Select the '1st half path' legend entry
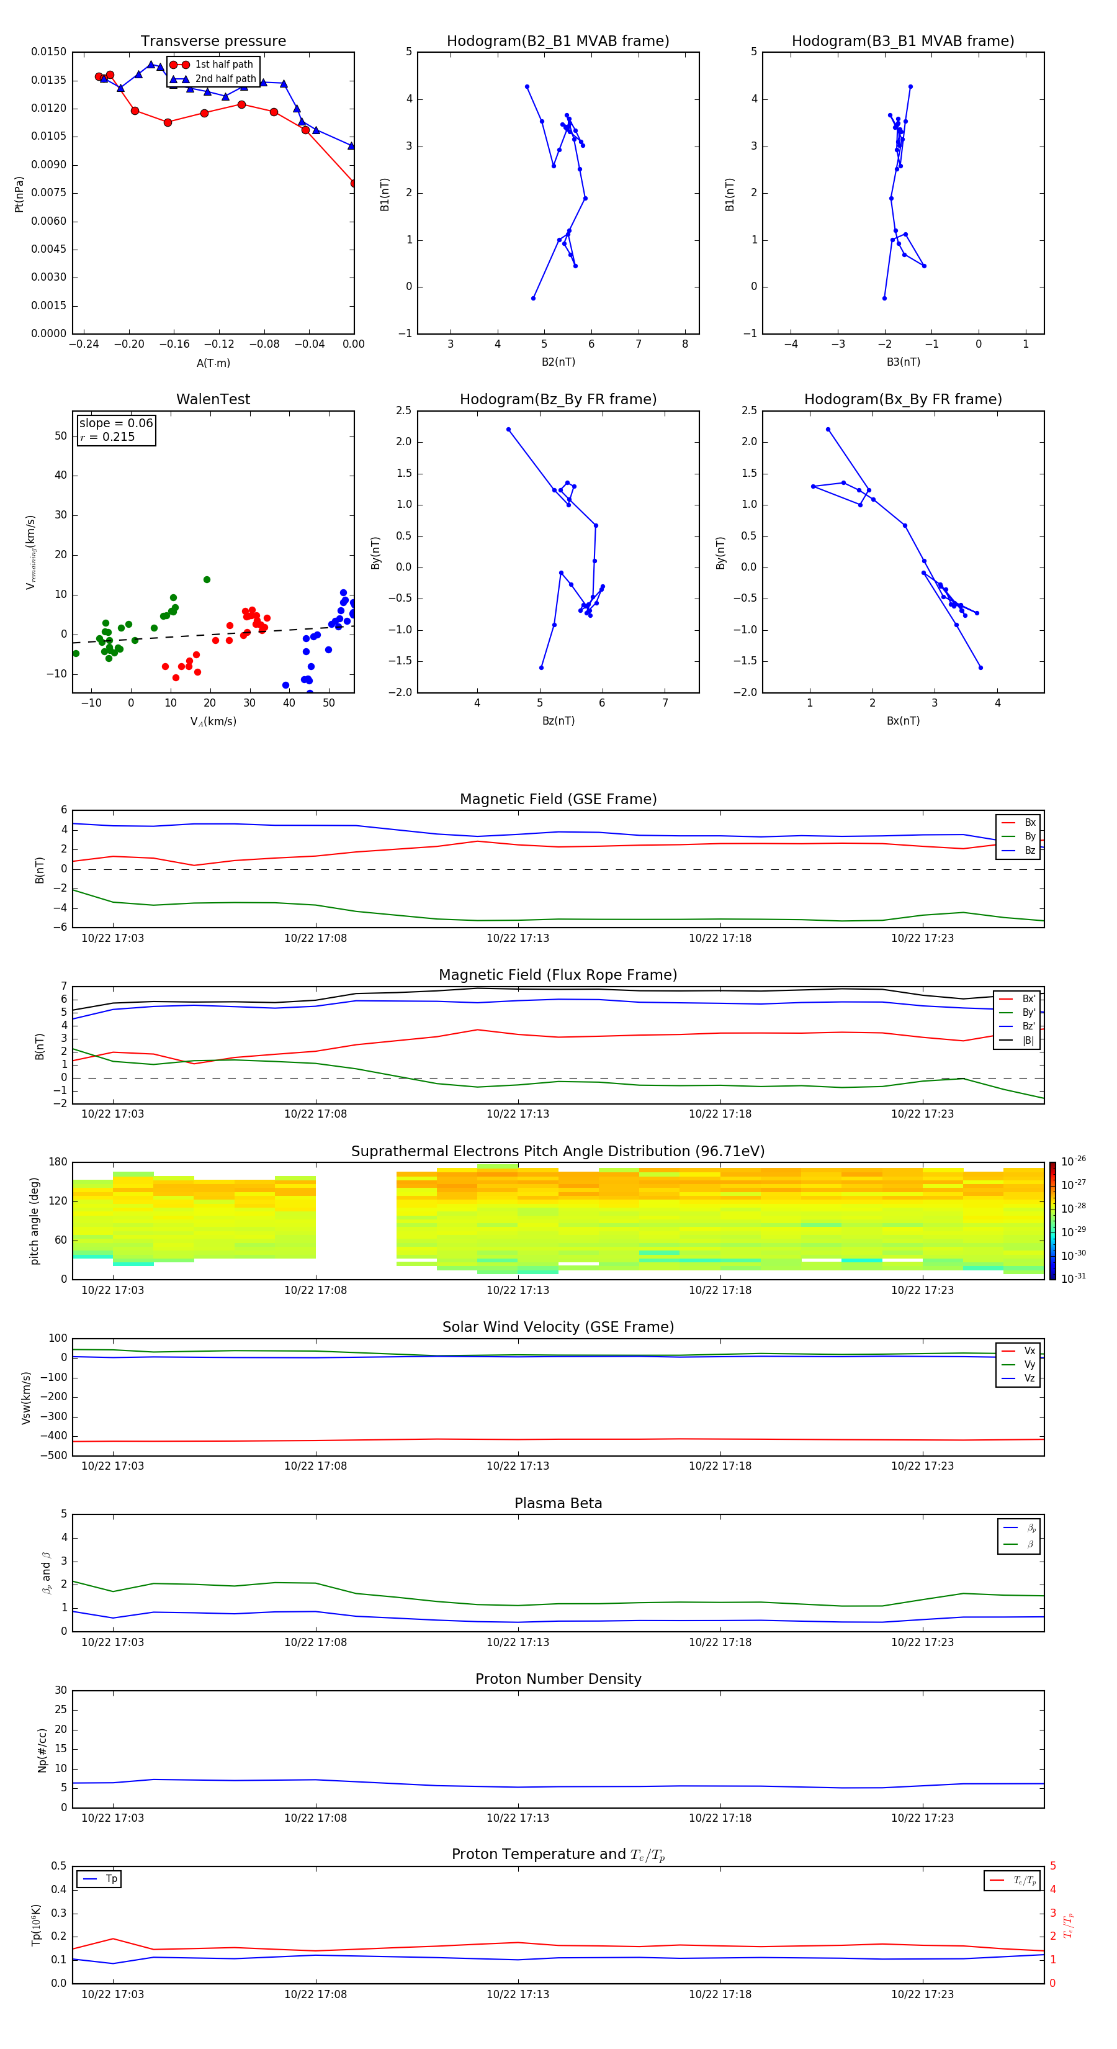The height and width of the screenshot is (2049, 1117). [x=213, y=65]
